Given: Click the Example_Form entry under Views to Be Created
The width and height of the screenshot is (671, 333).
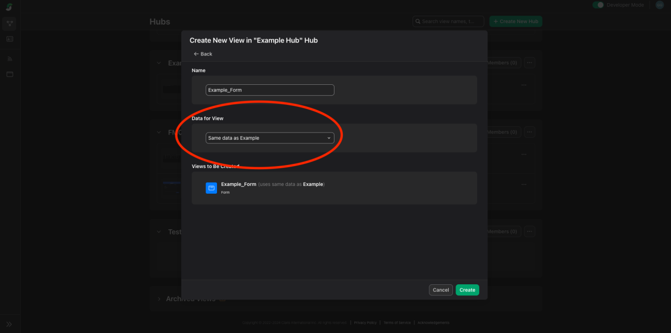Looking at the screenshot, I should pos(273,188).
